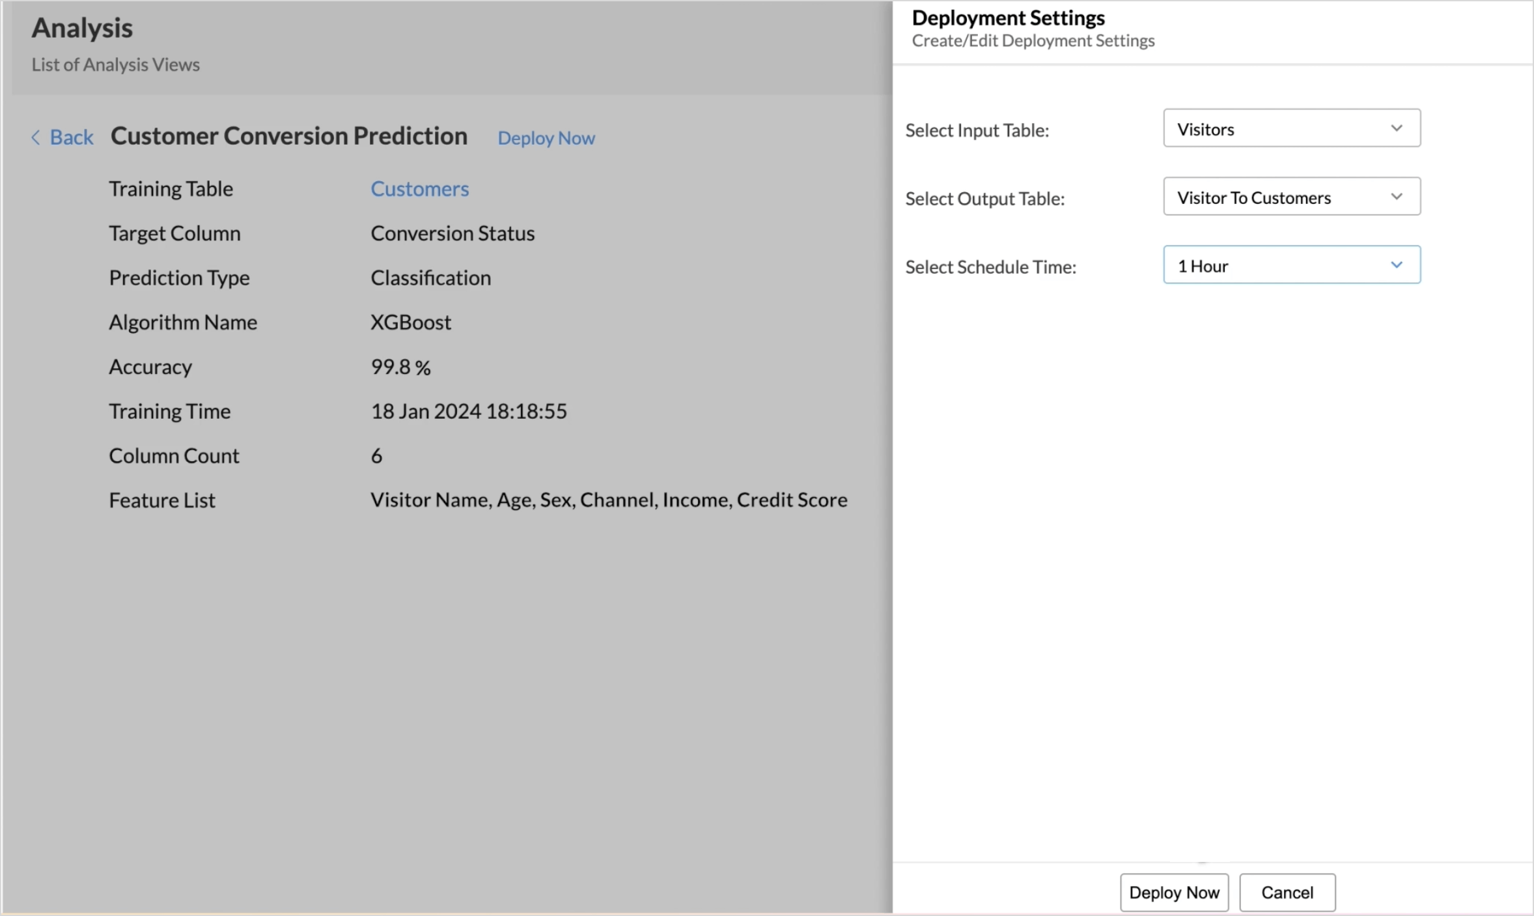
Task: Click the 99.8 % accuracy value
Action: point(400,367)
